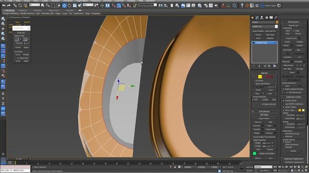Enable Use NURMS Subdivision checkbox
Screen dimensions: 309x173
coord(283,104)
